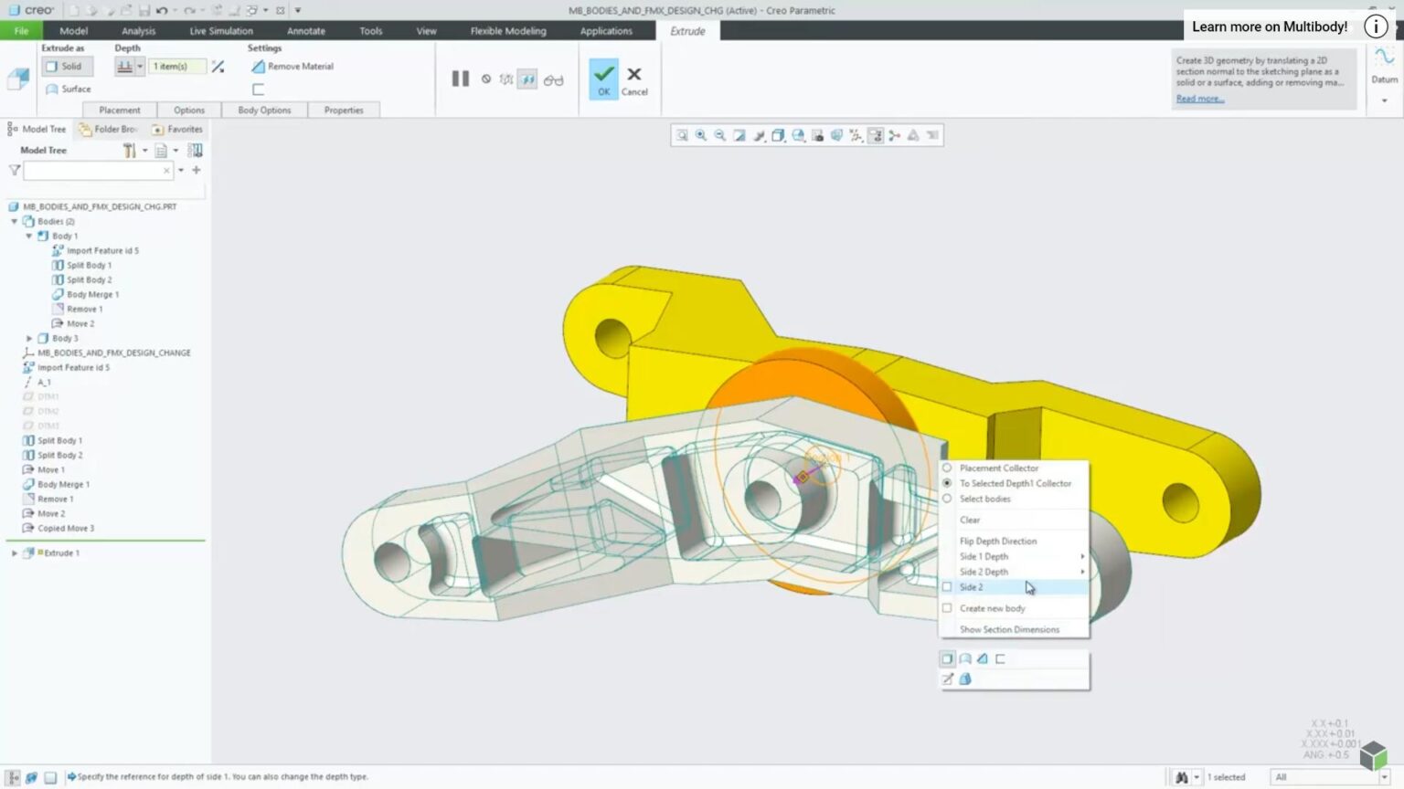Image resolution: width=1404 pixels, height=789 pixels.
Task: Select the Zoom In magnifier tool
Action: [x=701, y=135]
